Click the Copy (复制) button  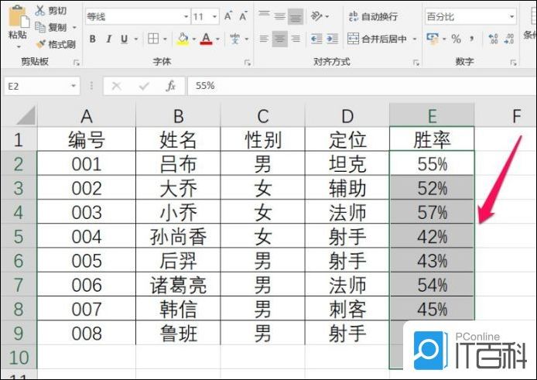pyautogui.click(x=51, y=27)
